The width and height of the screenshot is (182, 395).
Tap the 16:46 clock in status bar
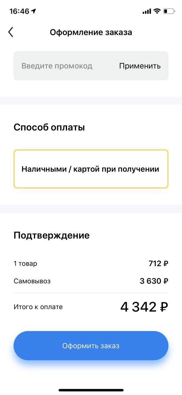pyautogui.click(x=19, y=11)
